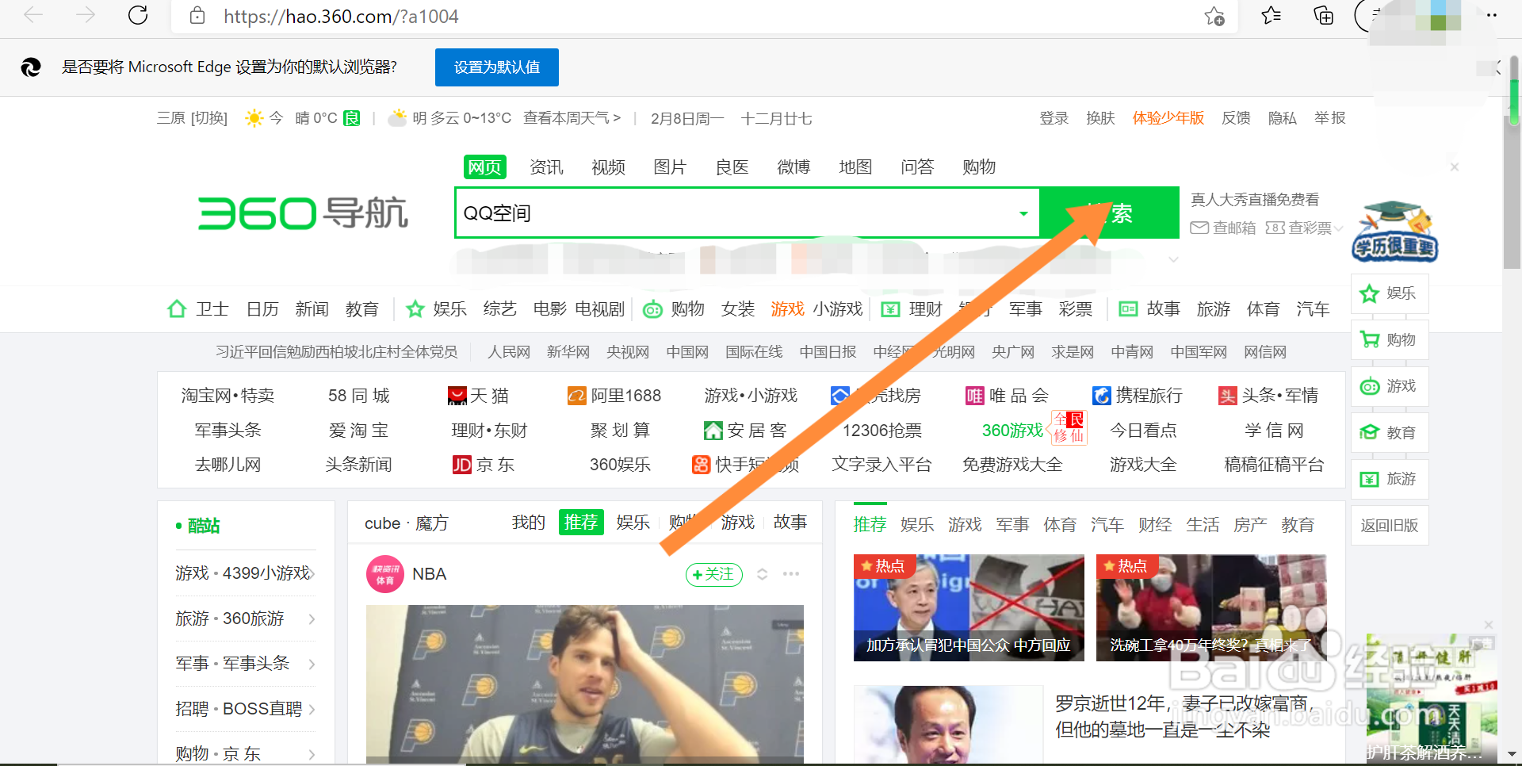Reload the page with the refresh icon
1522x766 pixels.
138,16
